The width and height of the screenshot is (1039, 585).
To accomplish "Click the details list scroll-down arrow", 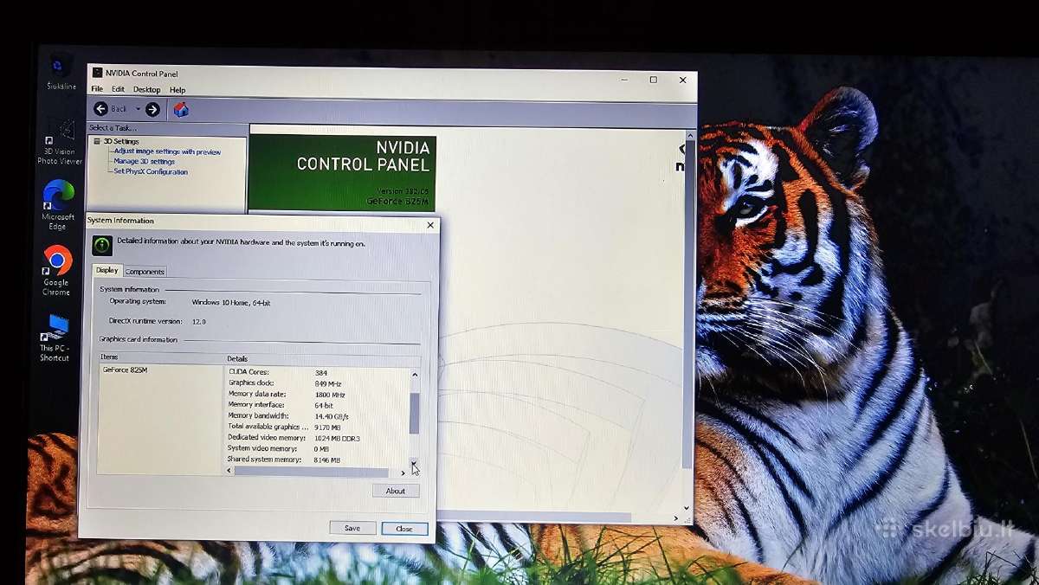I will pos(415,462).
